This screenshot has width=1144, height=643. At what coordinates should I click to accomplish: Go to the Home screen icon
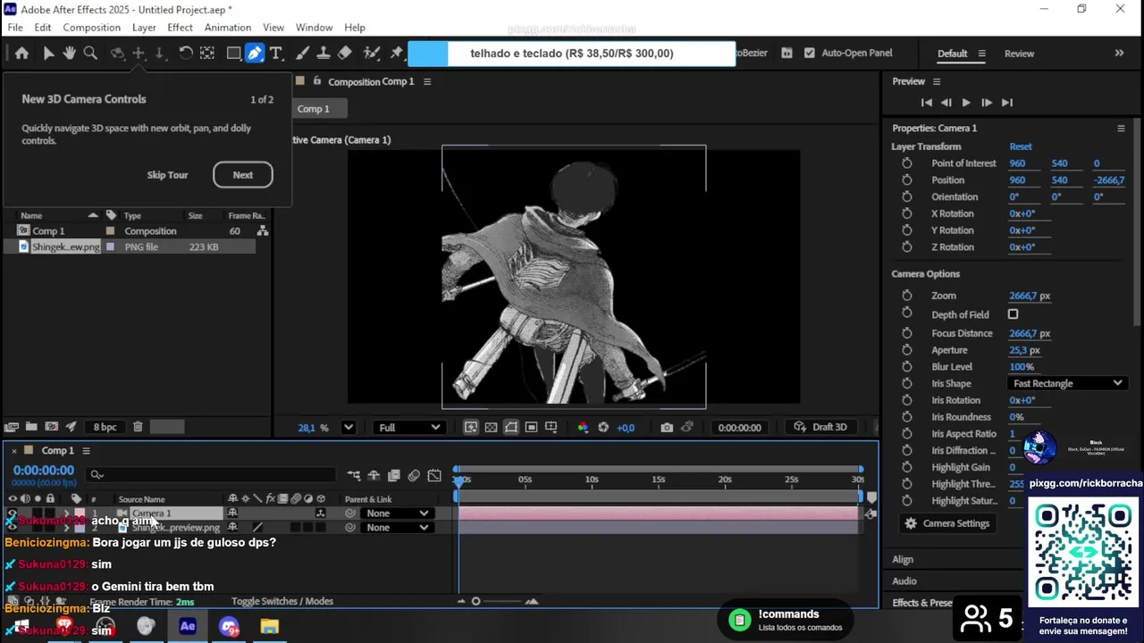click(21, 54)
